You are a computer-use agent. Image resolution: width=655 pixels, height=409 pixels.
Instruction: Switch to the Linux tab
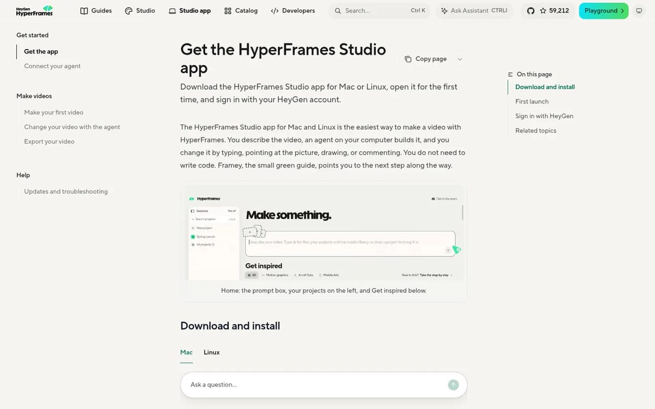pos(212,352)
